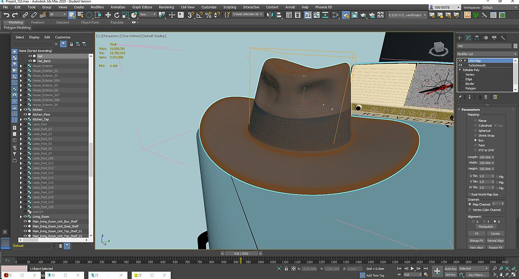The height and width of the screenshot is (279, 519).
Task: Choose the Select and Scale tool
Action: pyautogui.click(x=125, y=15)
